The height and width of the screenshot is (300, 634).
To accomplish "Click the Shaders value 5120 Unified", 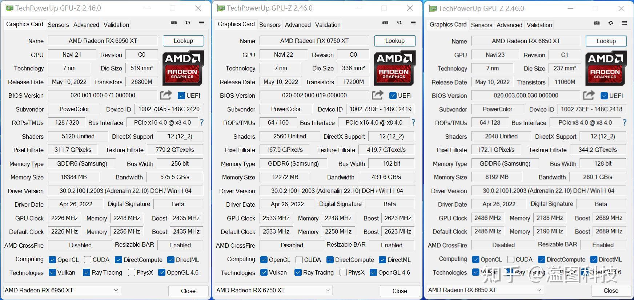I will click(x=78, y=136).
